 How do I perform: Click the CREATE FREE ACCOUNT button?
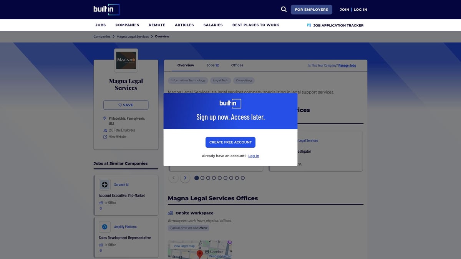click(230, 142)
